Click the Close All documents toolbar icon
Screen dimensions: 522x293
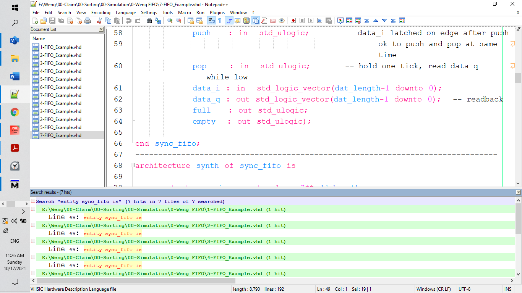(x=79, y=21)
